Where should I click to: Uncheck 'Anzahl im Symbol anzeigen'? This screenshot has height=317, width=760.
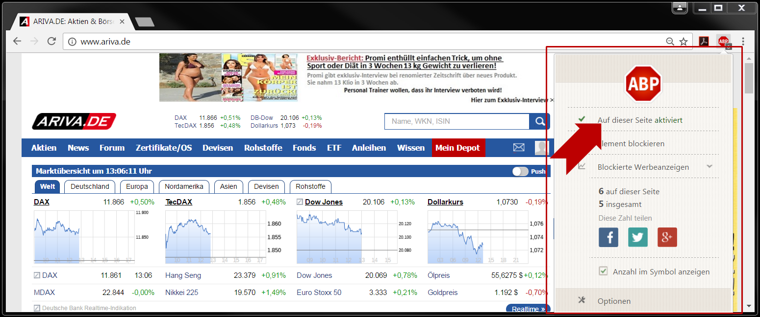604,271
